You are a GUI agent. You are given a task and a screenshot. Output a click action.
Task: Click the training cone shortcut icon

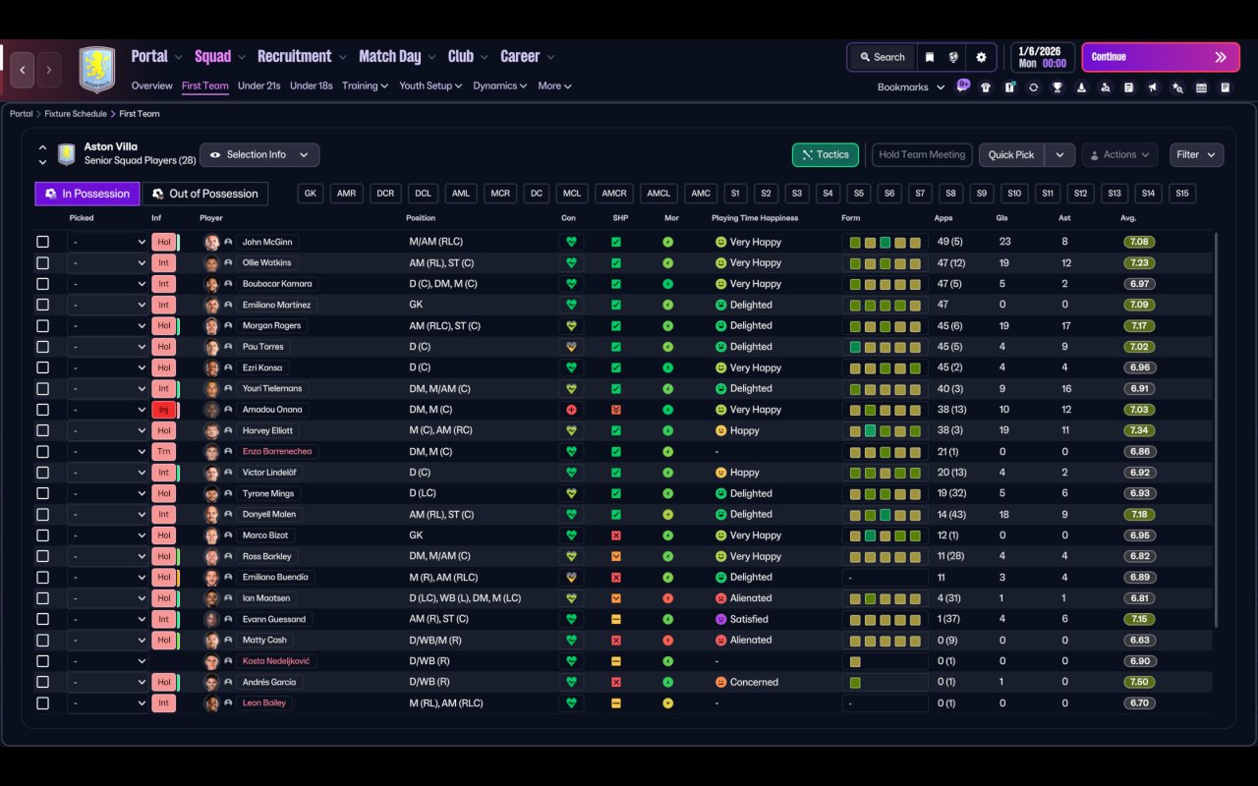click(x=1081, y=87)
